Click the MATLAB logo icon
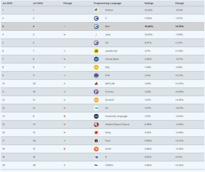 click(96, 84)
